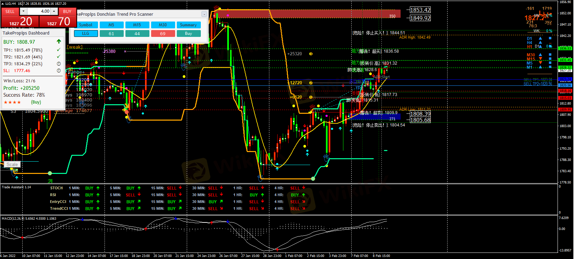Image resolution: width=574 pixels, height=259 pixels.
Task: Click the red 69 M30 scanner value
Action: 163,33
